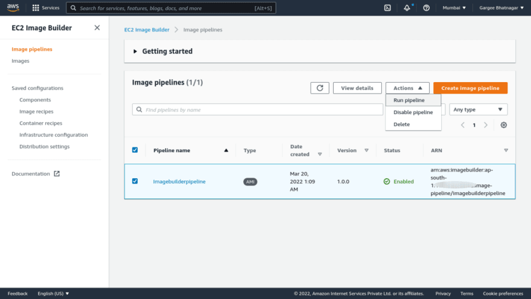Expand the Getting started section
Viewport: 531px width, 299px height.
135,51
